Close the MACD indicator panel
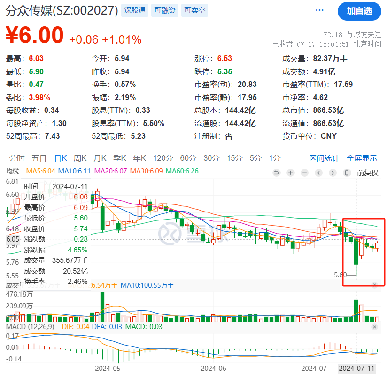The width and height of the screenshot is (387, 377). point(374,327)
